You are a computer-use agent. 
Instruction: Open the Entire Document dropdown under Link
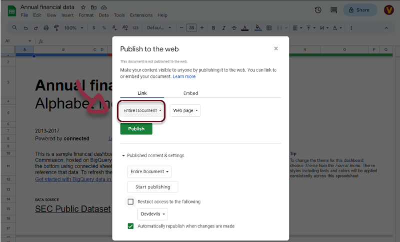142,111
